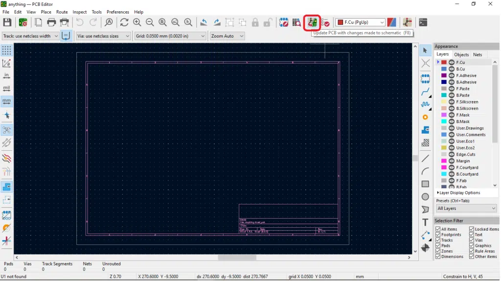The height and width of the screenshot is (281, 501).
Task: Click the Zoom Out icon
Action: 150,22
